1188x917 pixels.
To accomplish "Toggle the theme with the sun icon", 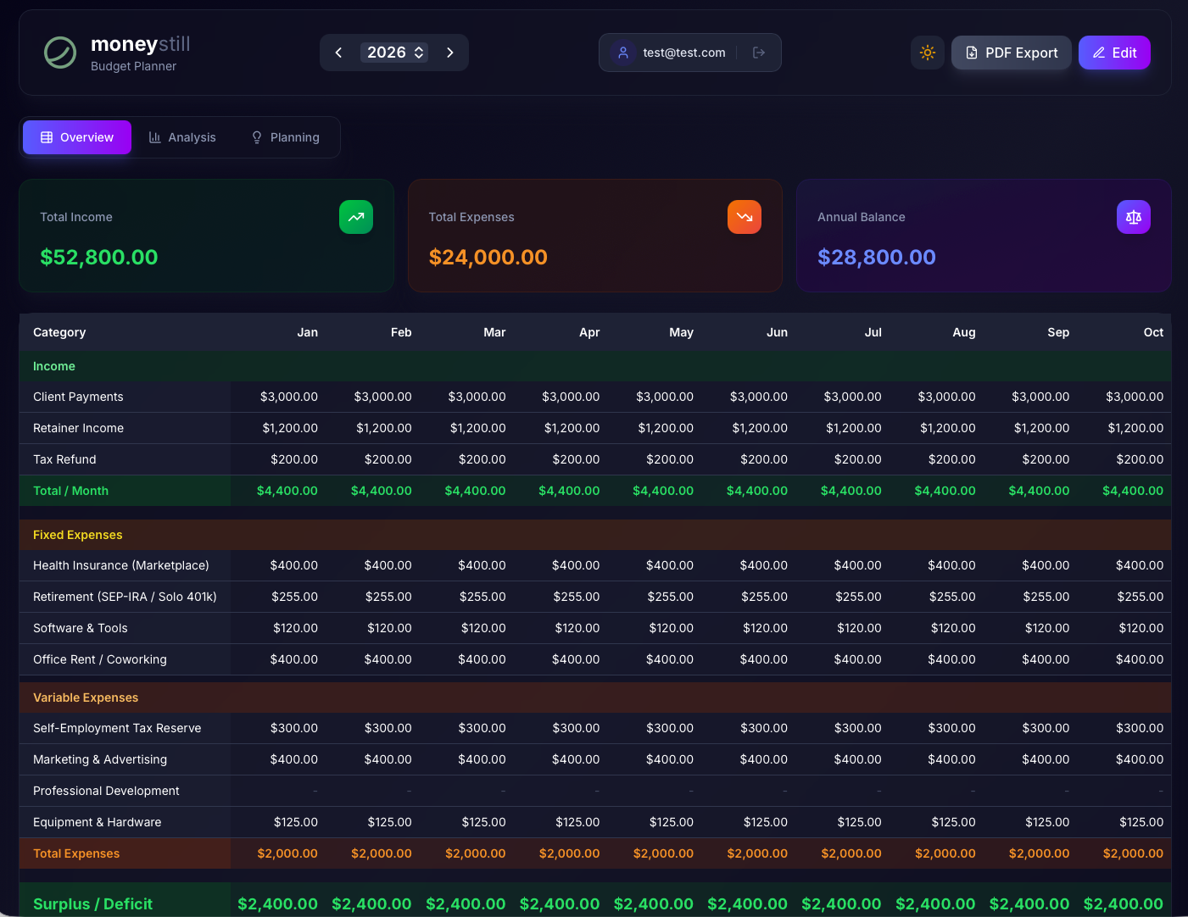I will [x=927, y=52].
